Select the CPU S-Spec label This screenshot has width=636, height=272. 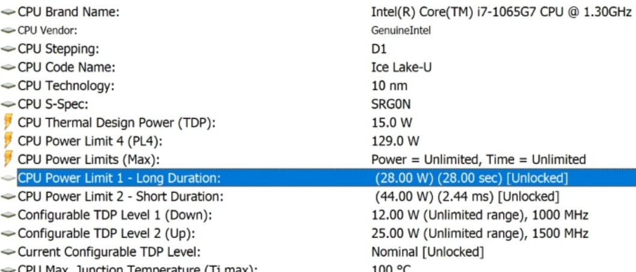point(53,104)
